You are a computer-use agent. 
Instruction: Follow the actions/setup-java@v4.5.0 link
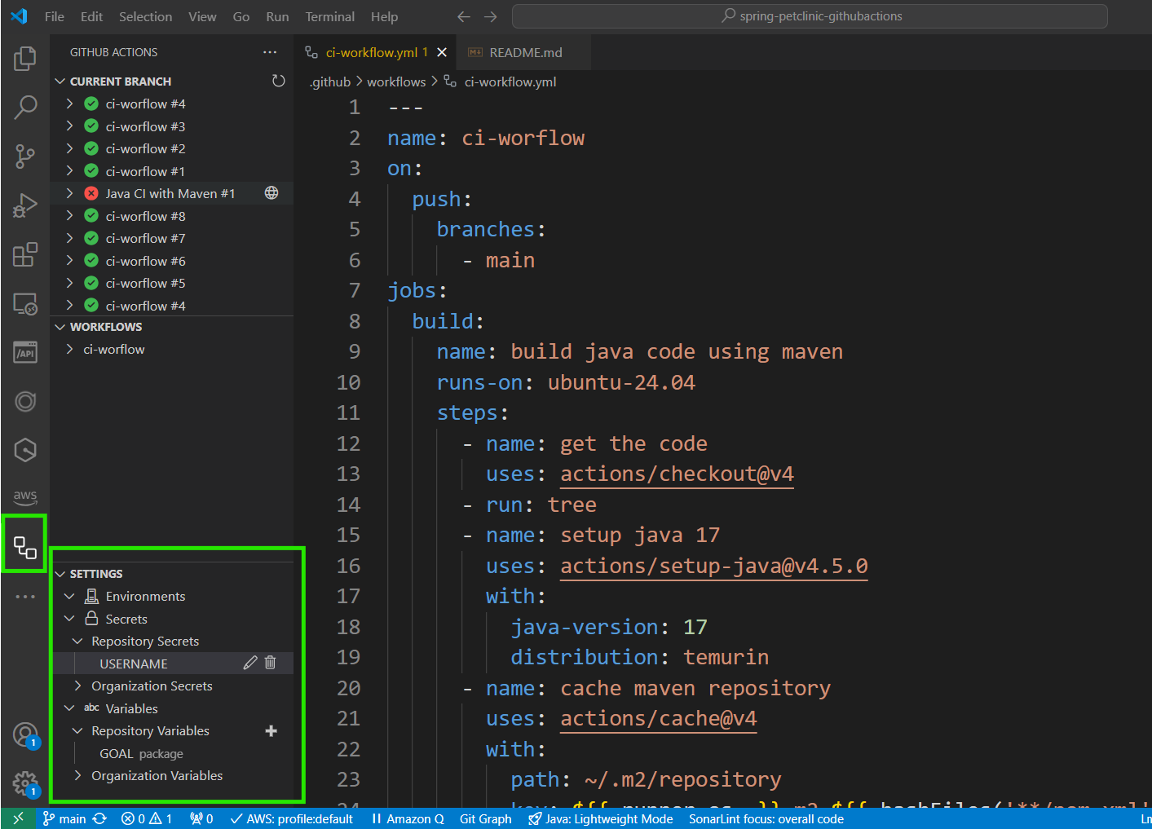click(x=713, y=566)
